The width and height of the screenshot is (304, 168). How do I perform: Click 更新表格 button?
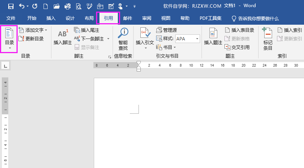(x=237, y=39)
